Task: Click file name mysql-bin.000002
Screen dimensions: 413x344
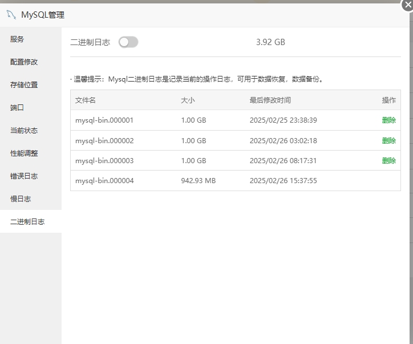Action: (104, 141)
